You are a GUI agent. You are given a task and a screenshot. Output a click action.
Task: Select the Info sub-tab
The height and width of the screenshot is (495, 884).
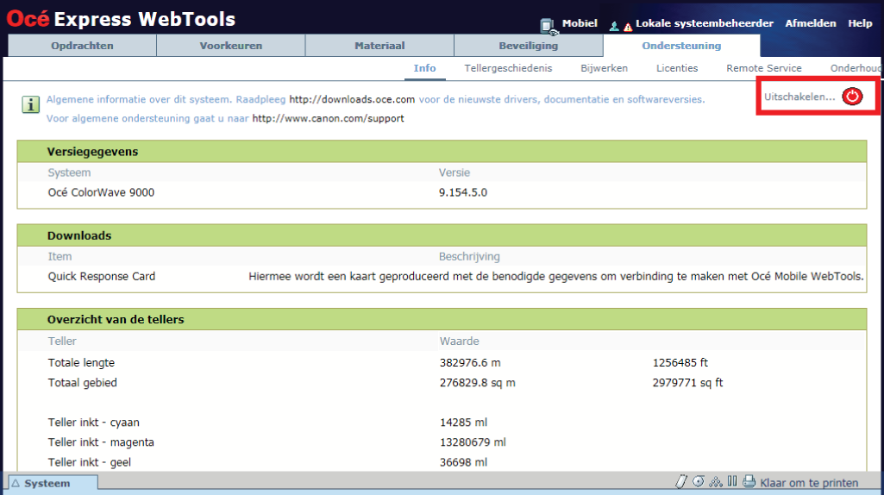pos(424,68)
